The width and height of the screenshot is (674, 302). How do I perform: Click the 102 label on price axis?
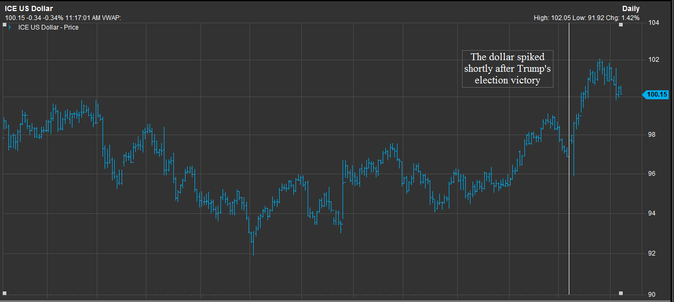coord(654,60)
